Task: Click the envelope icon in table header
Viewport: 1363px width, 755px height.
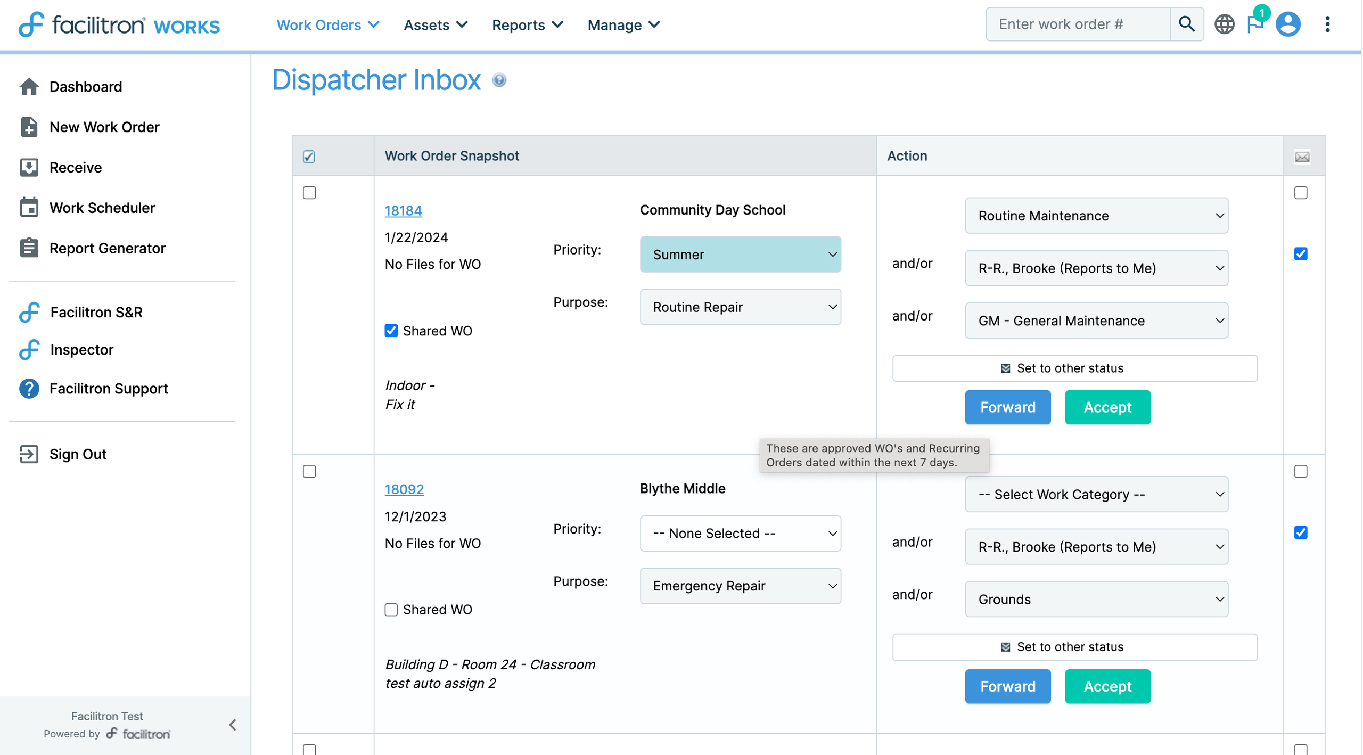Action: click(x=1302, y=157)
